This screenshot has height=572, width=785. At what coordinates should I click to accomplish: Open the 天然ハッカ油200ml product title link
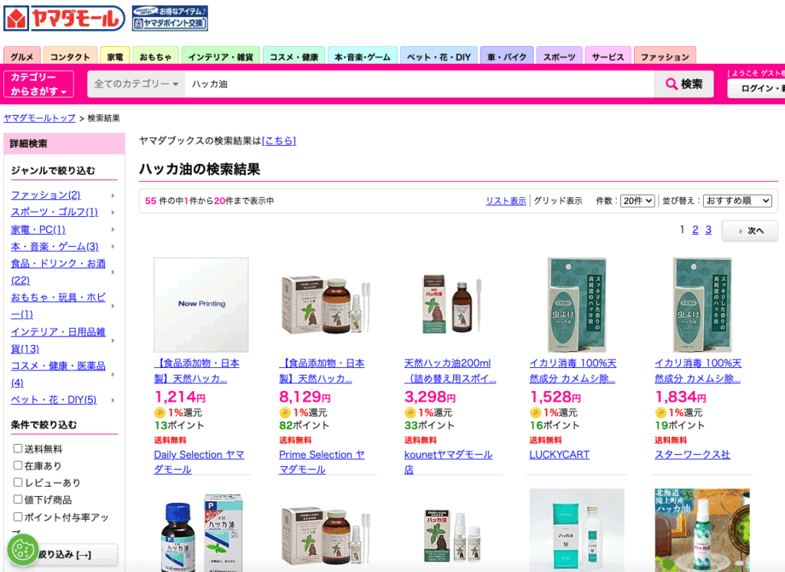click(450, 370)
